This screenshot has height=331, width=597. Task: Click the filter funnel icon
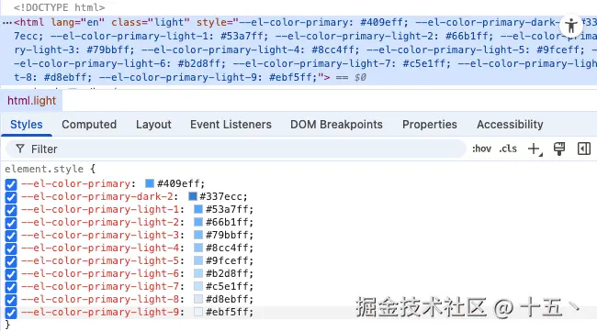point(20,149)
